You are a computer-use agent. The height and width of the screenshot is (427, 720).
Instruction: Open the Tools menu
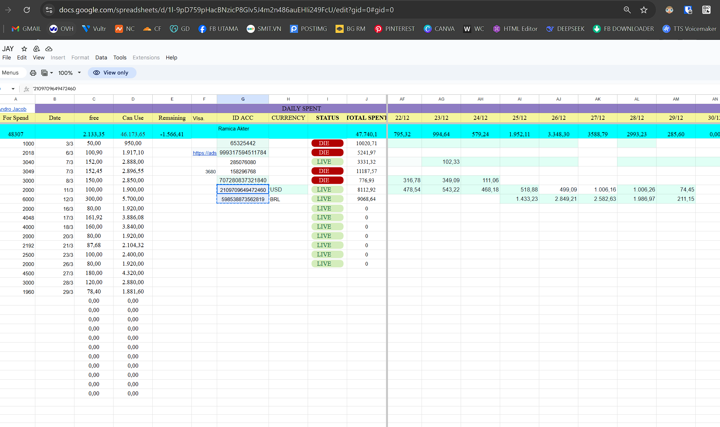coord(120,58)
